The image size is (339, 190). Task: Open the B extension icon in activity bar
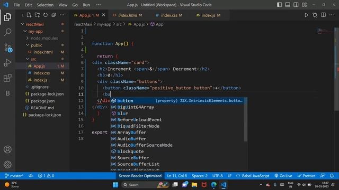[7, 93]
